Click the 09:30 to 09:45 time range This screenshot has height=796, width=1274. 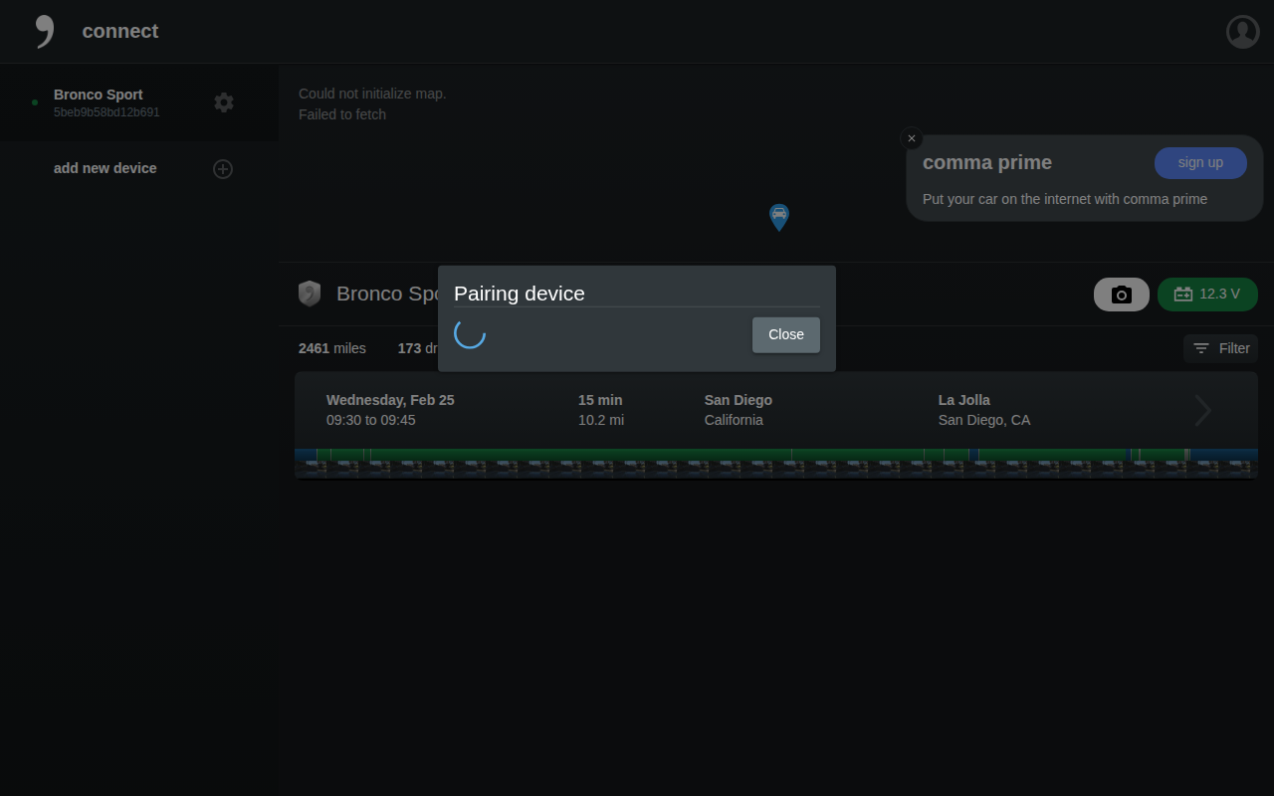click(371, 420)
